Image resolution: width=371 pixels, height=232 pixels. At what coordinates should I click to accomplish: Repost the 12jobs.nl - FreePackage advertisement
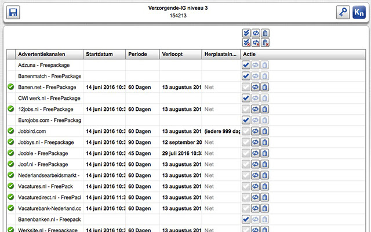click(x=255, y=109)
